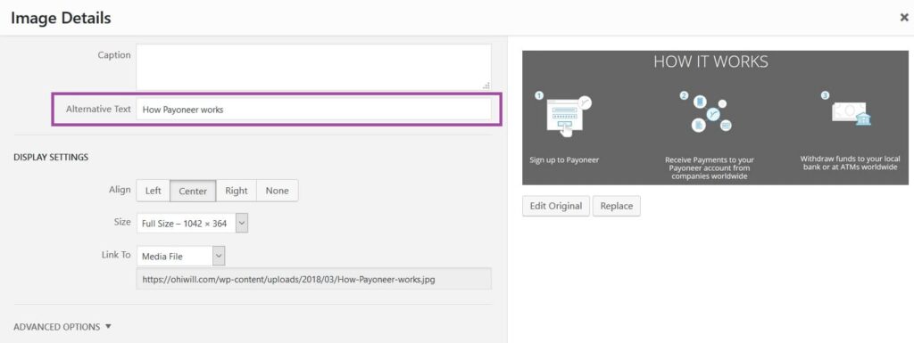Click the How It Works image preview
Screen dimensions: 914x343
pos(715,118)
